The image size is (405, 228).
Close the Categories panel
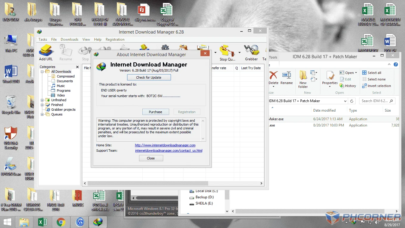[x=77, y=67]
